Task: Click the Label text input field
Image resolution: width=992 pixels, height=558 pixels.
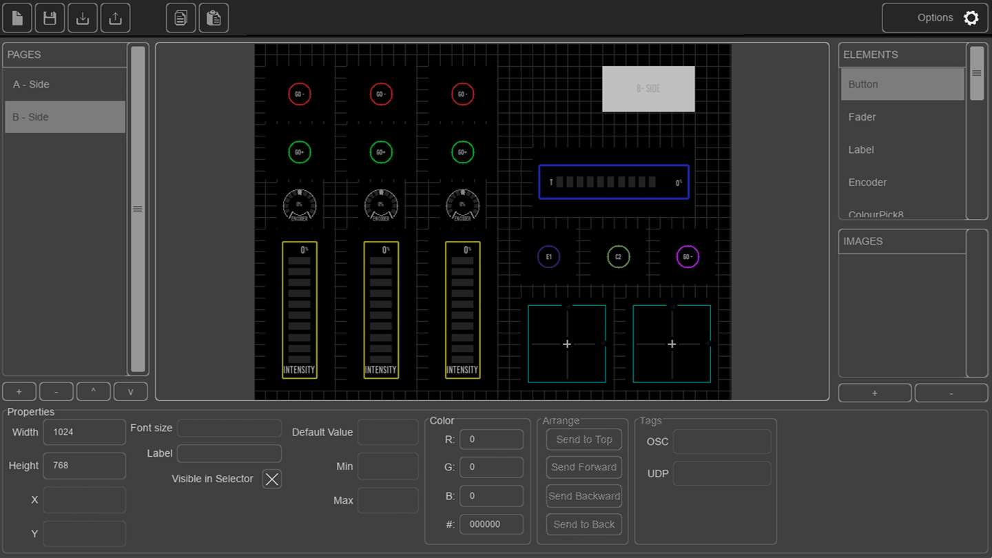Action: click(x=229, y=453)
